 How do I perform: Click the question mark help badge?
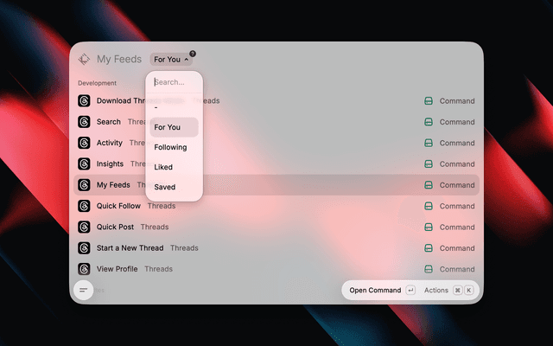pyautogui.click(x=193, y=54)
